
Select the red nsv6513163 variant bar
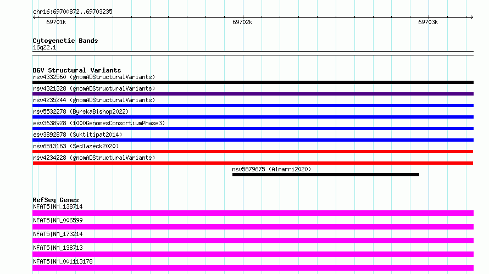coord(253,152)
